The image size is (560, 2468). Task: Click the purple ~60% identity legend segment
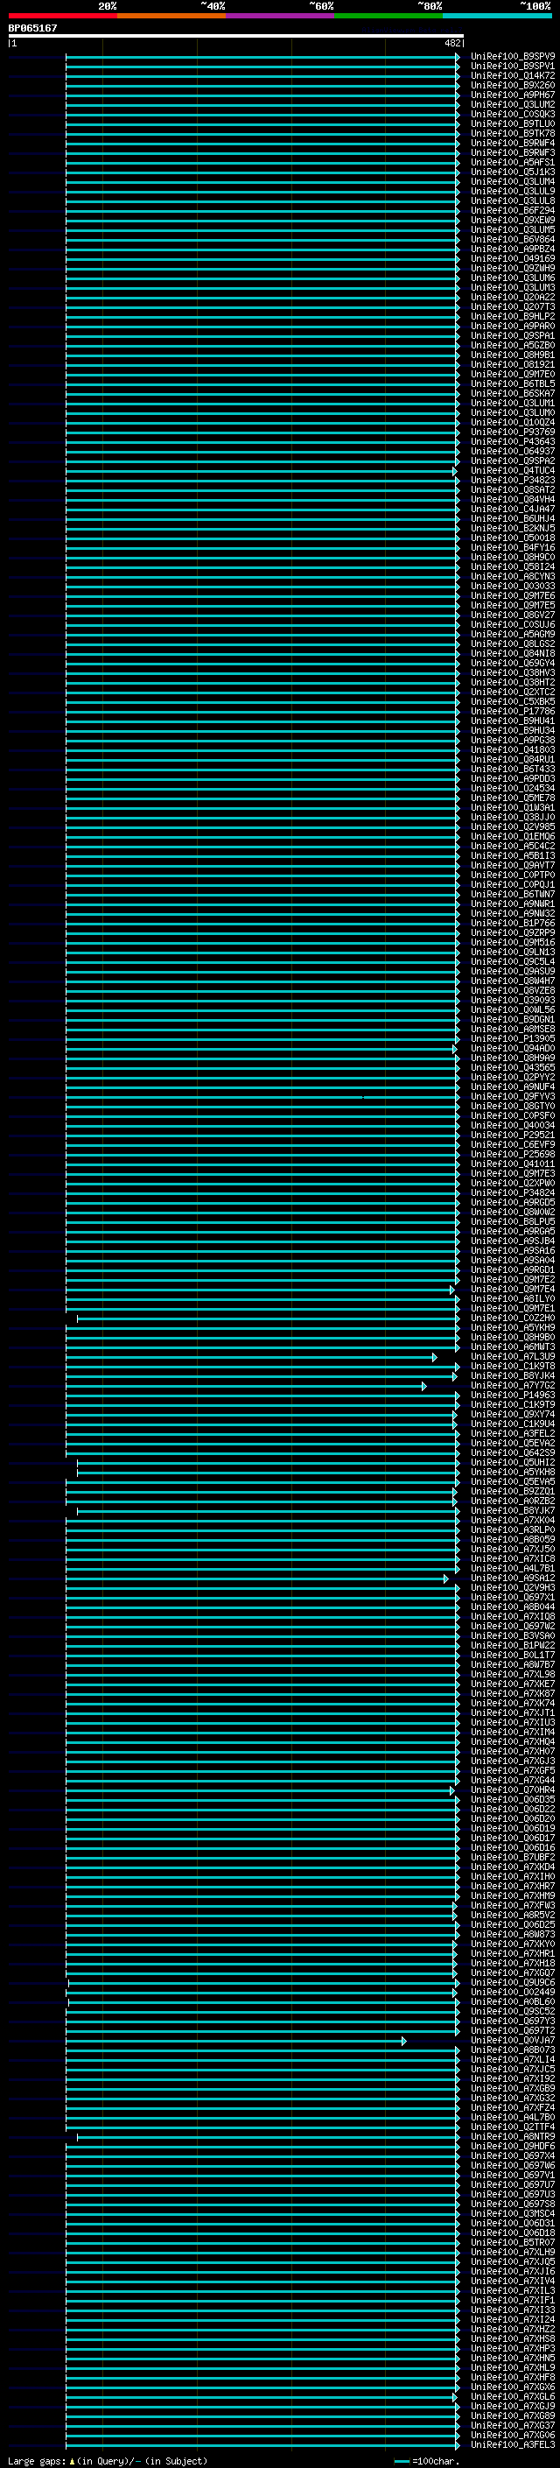pyautogui.click(x=281, y=16)
